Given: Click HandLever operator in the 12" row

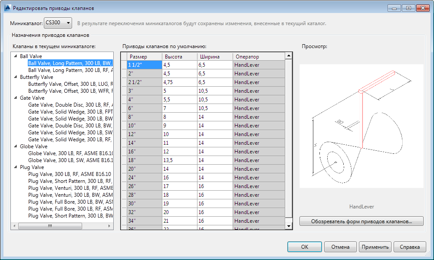Looking at the screenshot, I should pyautogui.click(x=259, y=134).
